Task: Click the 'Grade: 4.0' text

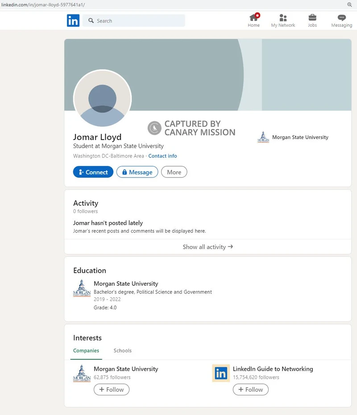Action: click(105, 308)
